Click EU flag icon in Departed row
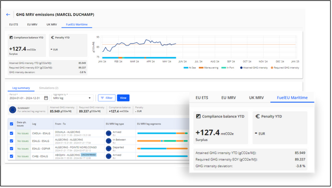Screen dimensions: 332x188 pos(109,148)
